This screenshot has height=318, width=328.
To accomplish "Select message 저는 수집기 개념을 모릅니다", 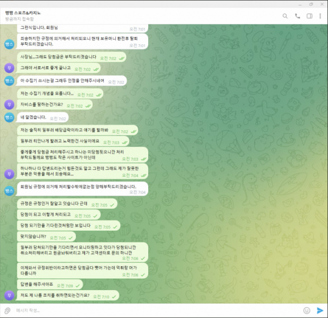I will 60,93.
